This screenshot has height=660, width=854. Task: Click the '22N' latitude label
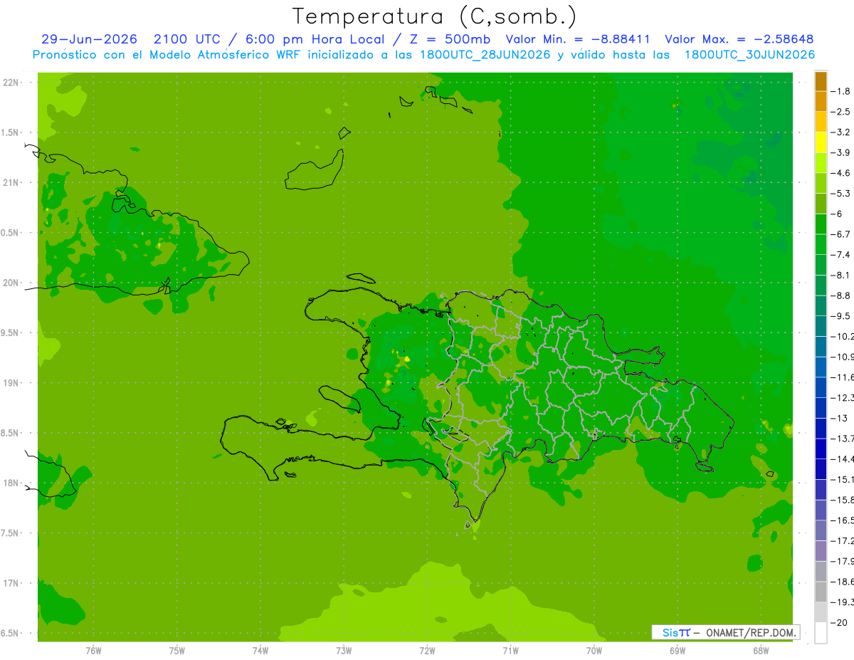tap(11, 82)
